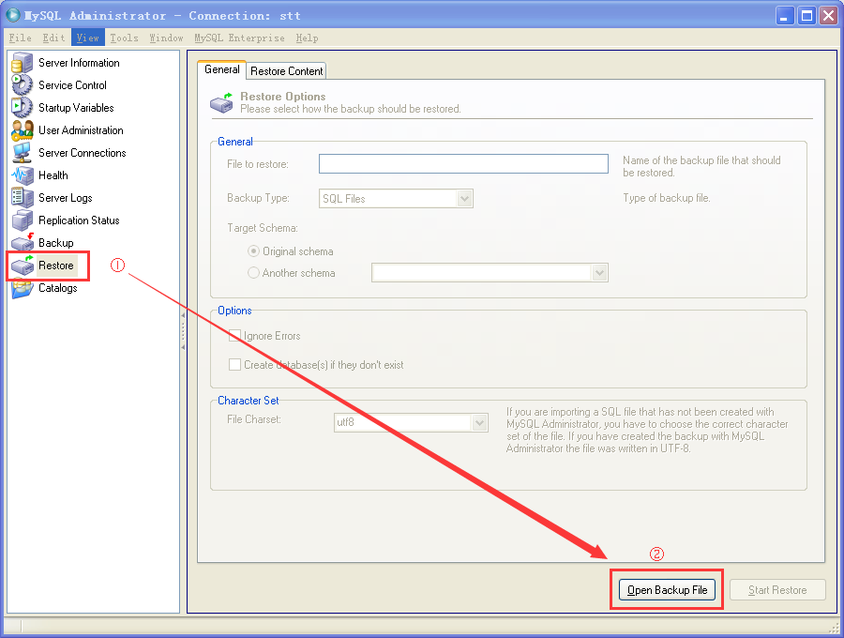Open the Service Control section
Screen dimensions: 844x638
tap(72, 85)
